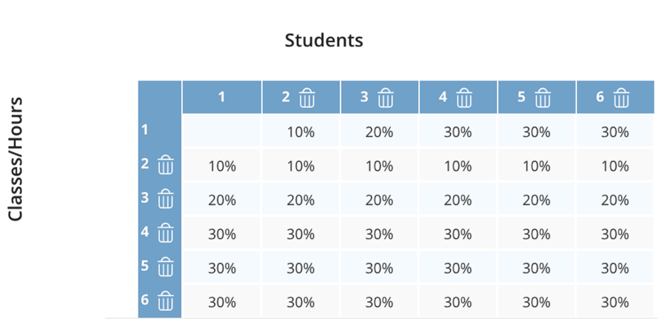
Task: Select discount cell for 4 classes, 2 students
Action: coord(301,234)
